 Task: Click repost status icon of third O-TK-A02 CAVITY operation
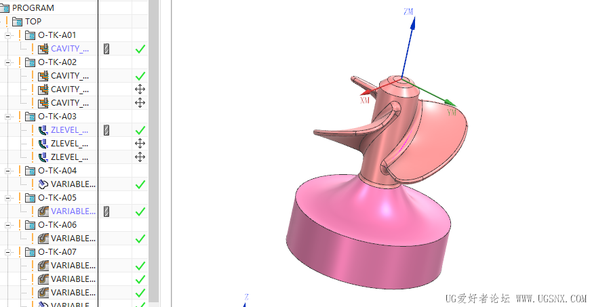coord(140,103)
